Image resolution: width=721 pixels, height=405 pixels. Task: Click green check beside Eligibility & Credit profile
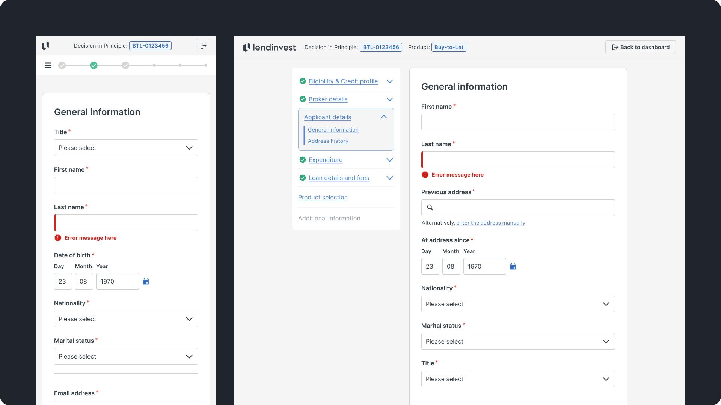[303, 81]
